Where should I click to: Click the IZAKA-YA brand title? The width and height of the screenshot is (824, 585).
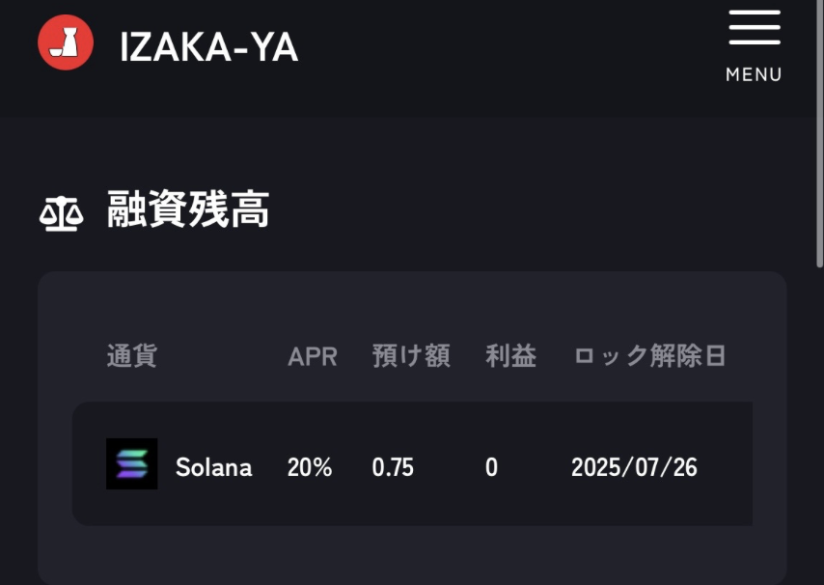coord(209,47)
